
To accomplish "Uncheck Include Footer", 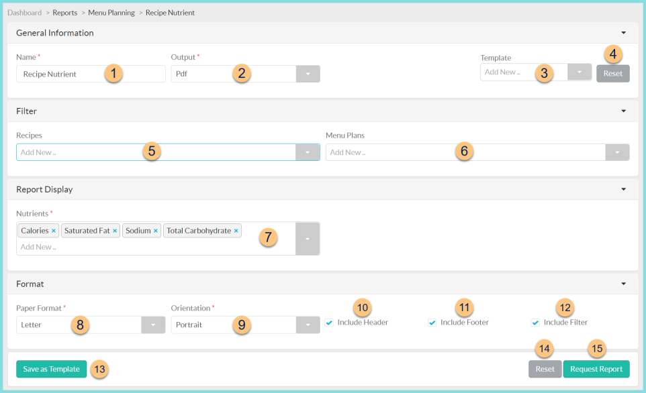I will tap(432, 323).
